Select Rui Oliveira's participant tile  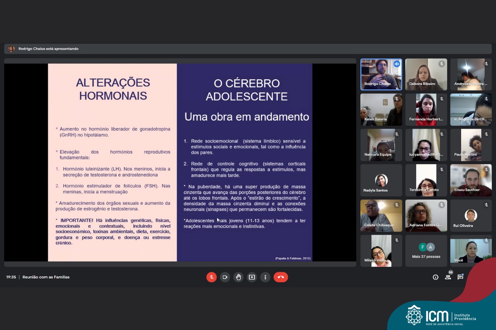(471, 215)
